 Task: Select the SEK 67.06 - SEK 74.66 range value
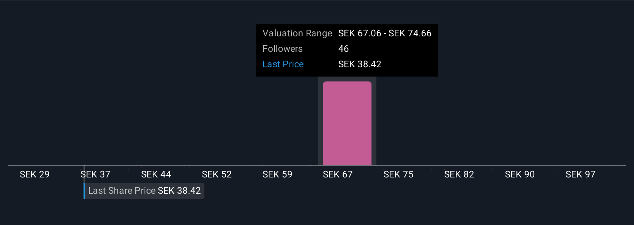(x=385, y=33)
